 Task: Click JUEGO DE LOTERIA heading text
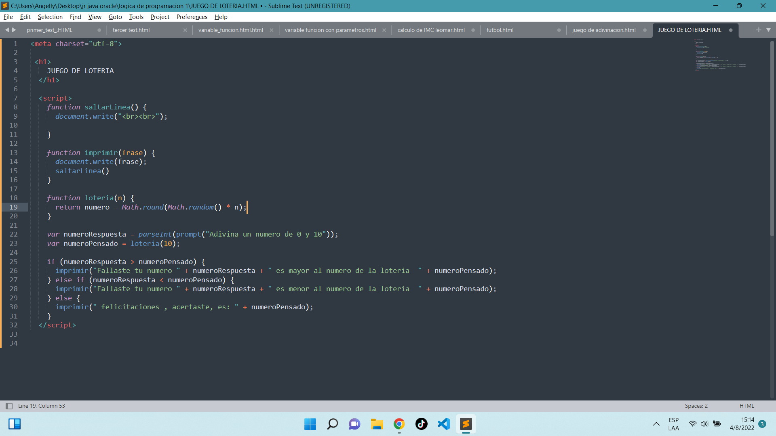(x=80, y=71)
